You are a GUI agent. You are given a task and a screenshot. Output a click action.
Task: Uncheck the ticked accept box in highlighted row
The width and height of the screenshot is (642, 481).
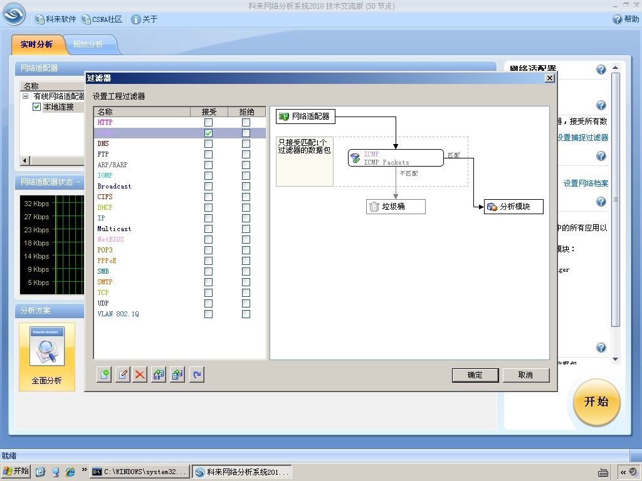coord(208,133)
